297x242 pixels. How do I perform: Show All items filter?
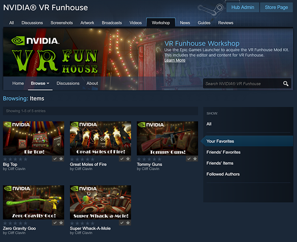(x=209, y=124)
